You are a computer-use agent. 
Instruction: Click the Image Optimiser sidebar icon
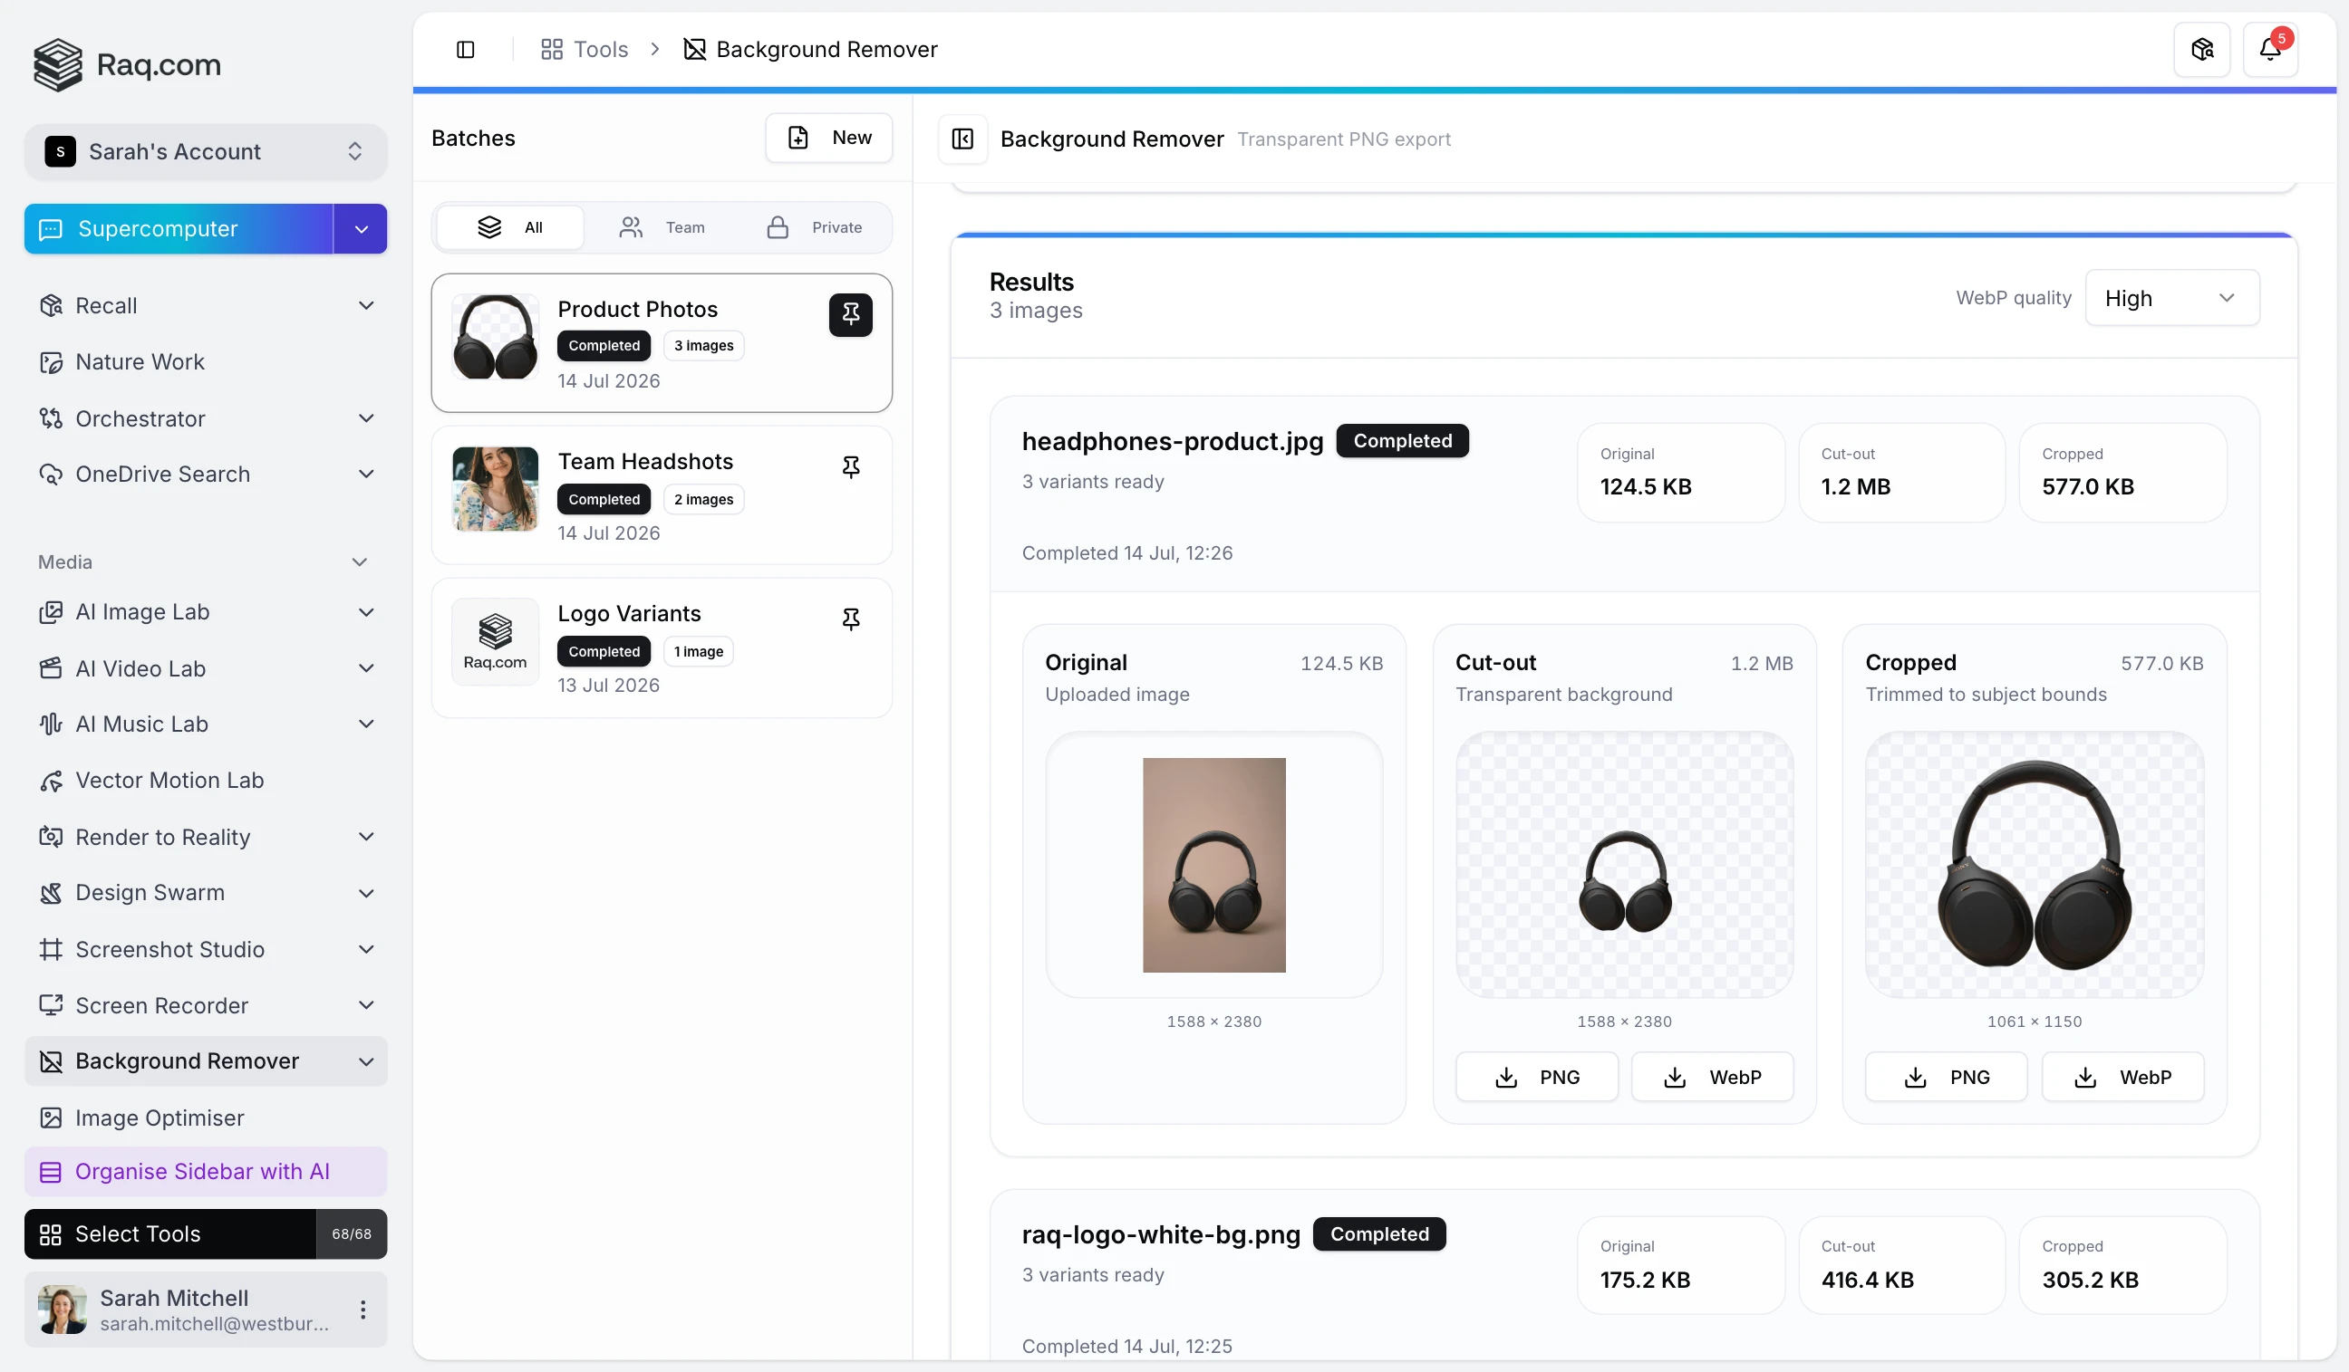51,1118
